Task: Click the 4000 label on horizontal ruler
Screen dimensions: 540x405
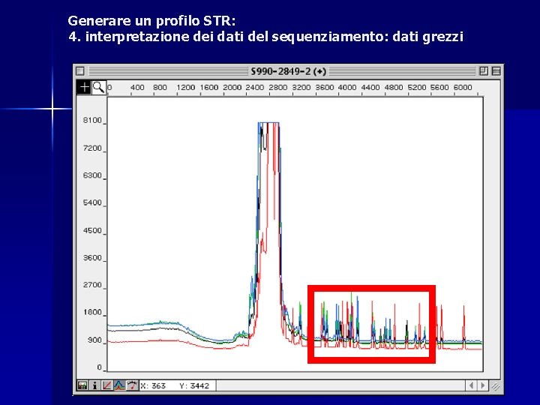Action: (x=347, y=88)
